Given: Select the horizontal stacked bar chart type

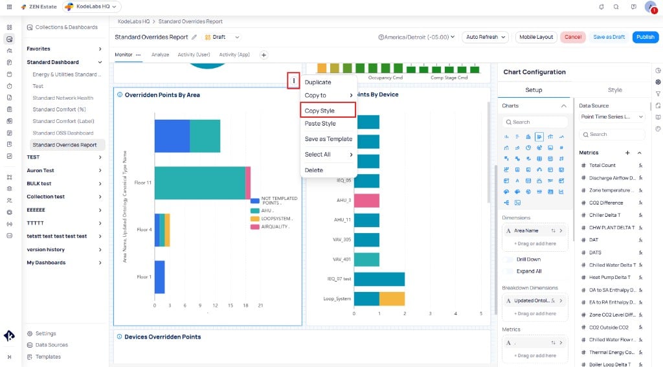Looking at the screenshot, I should click(x=539, y=137).
